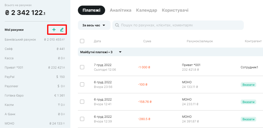Select the Платежі tab
Viewport: 263px width, 128px height.
coord(91,10)
